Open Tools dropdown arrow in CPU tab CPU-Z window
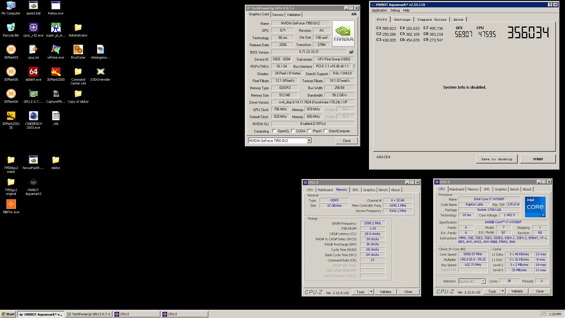This screenshot has width=565, height=318. [x=503, y=291]
